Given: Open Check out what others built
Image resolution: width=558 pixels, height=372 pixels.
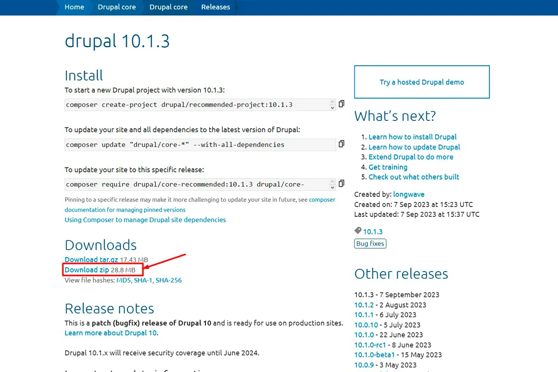Looking at the screenshot, I should pyautogui.click(x=414, y=177).
